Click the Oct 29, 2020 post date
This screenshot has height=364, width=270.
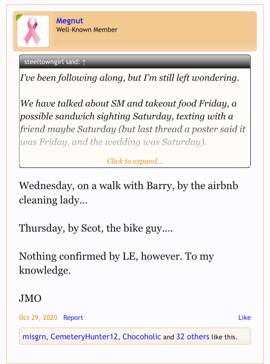(x=38, y=318)
